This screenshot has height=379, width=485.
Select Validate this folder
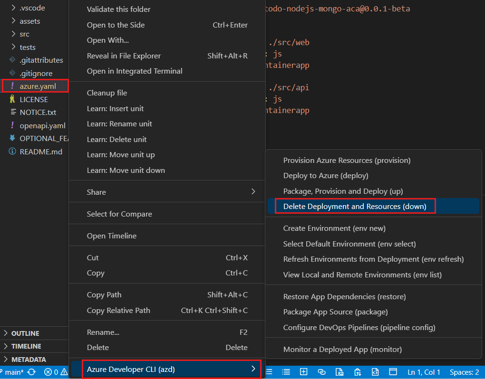point(167,9)
